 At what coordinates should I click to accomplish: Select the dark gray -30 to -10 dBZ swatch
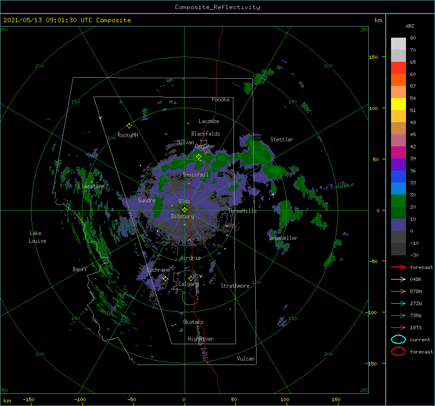coord(398,249)
